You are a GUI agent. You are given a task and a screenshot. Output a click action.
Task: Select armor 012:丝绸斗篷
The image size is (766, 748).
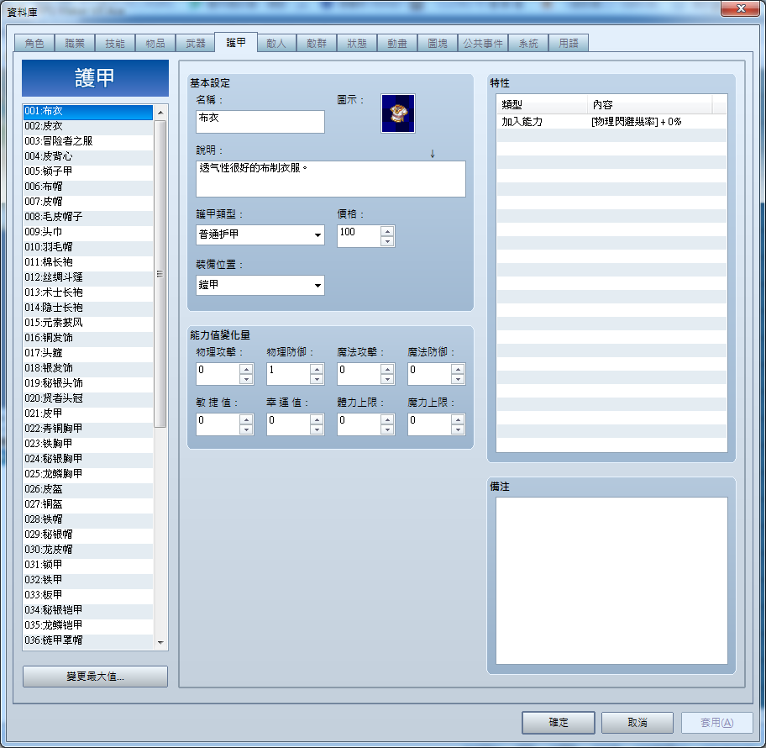88,277
